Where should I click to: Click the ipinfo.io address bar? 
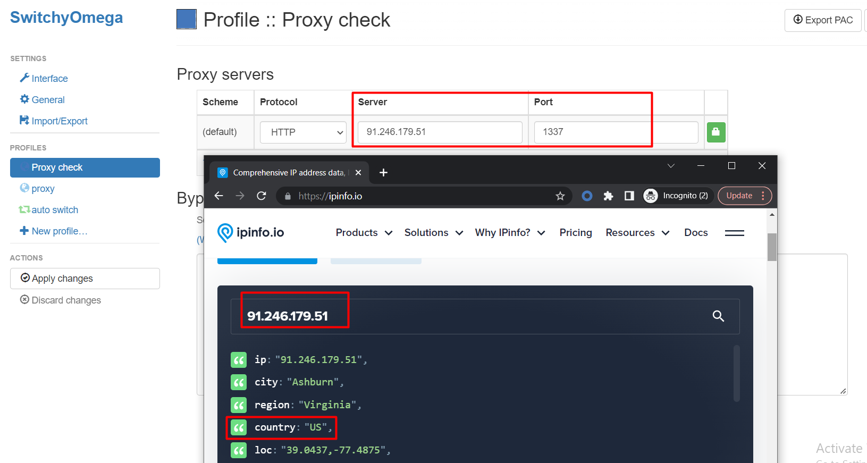[424, 196]
